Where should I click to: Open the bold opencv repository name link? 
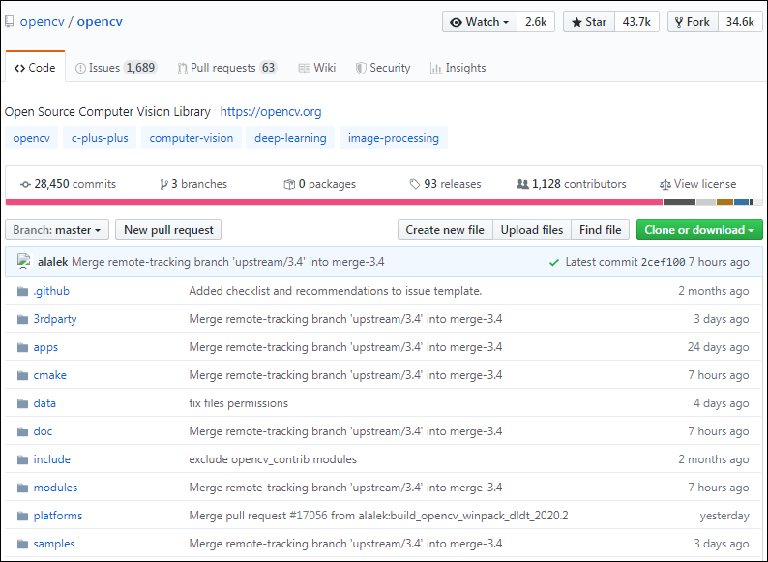click(100, 22)
